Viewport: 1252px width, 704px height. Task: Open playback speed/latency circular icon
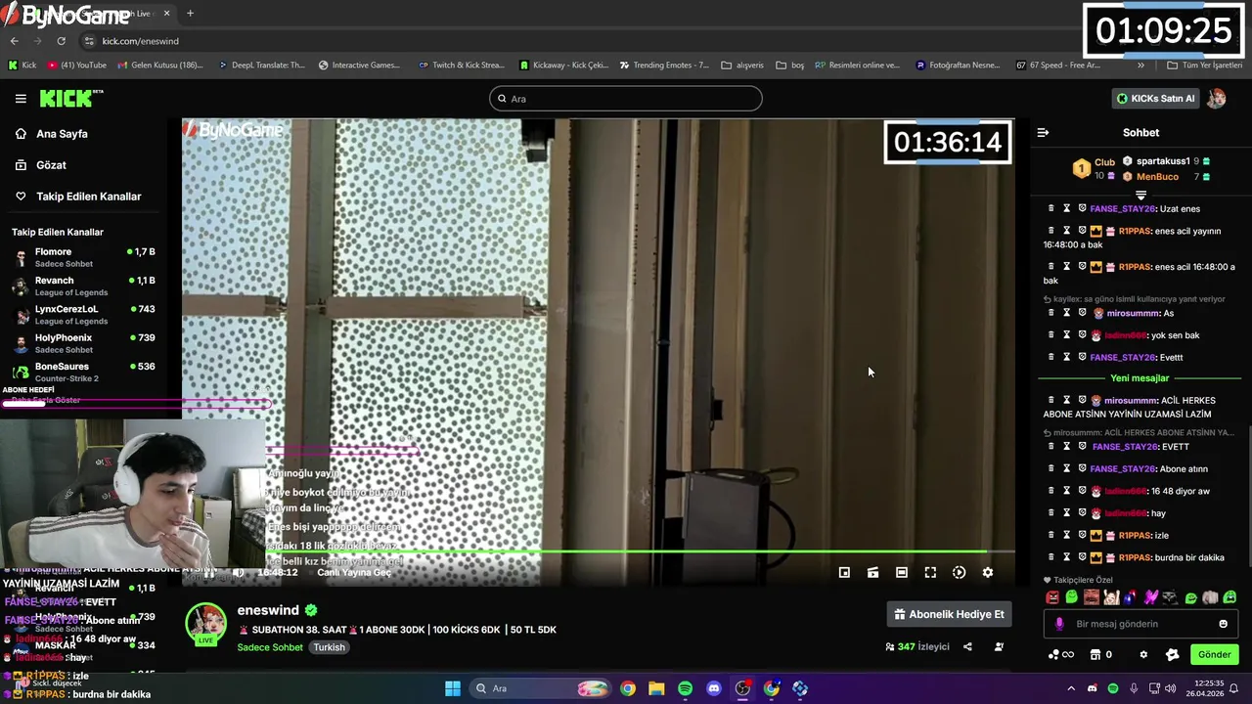click(959, 573)
